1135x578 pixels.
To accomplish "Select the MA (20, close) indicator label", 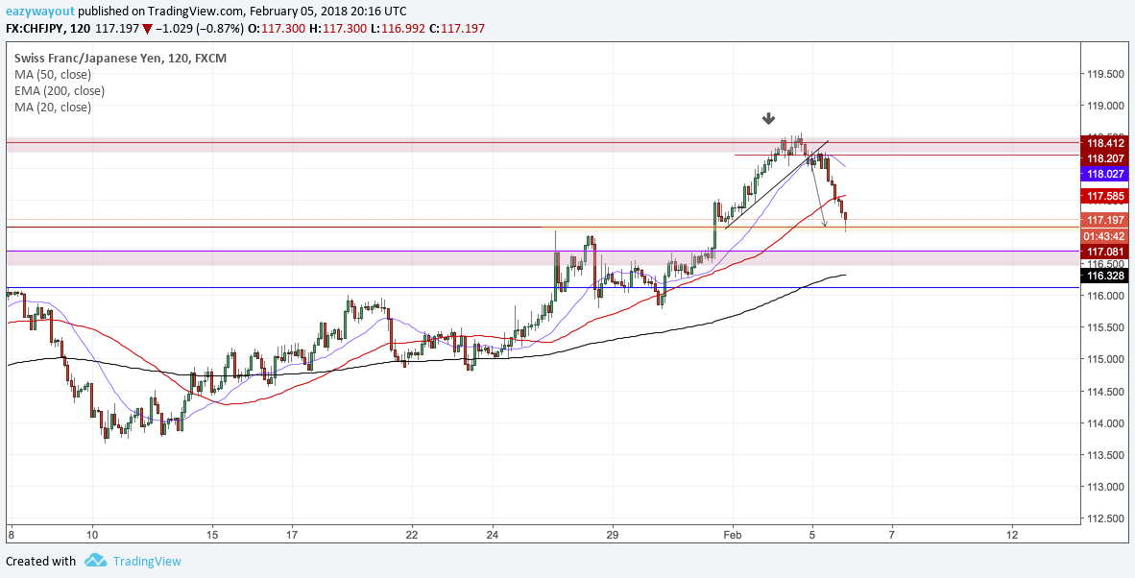I will 53,108.
